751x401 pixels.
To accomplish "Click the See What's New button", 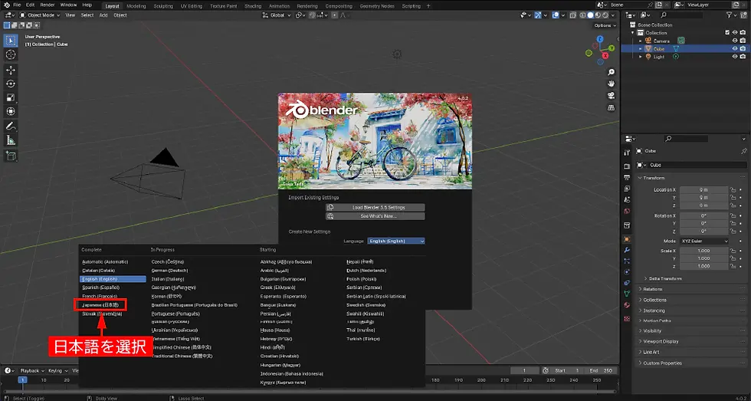I will [375, 216].
